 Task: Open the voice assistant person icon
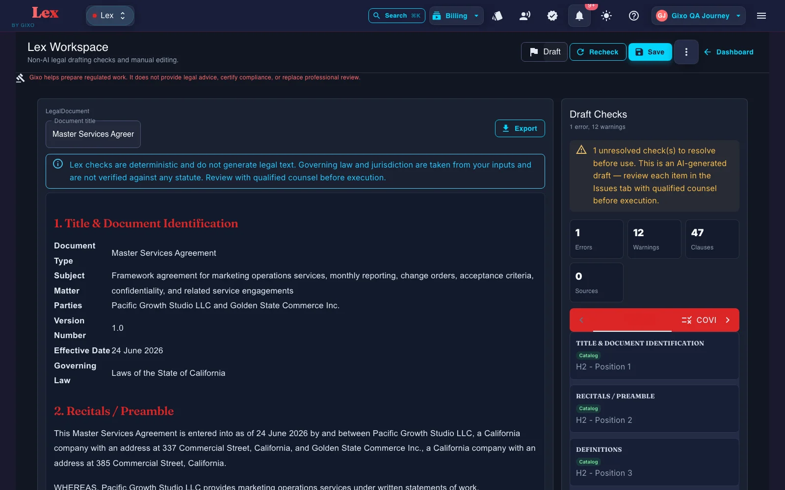click(525, 16)
